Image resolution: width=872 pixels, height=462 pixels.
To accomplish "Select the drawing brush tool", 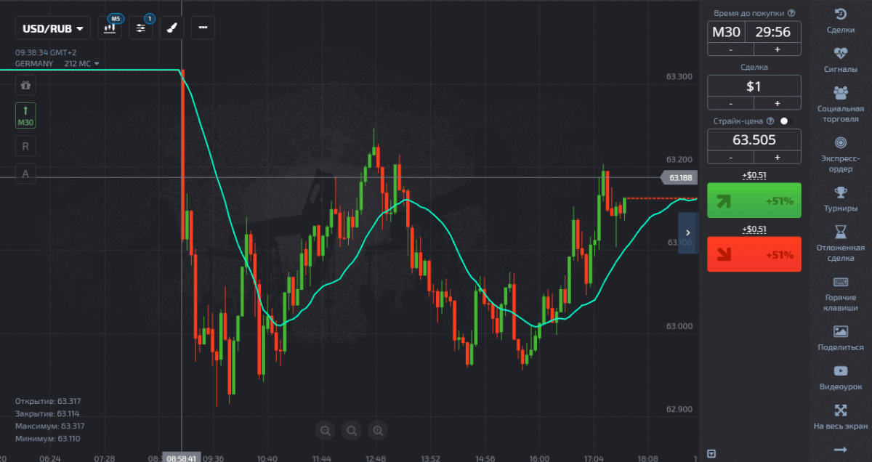I will point(171,28).
